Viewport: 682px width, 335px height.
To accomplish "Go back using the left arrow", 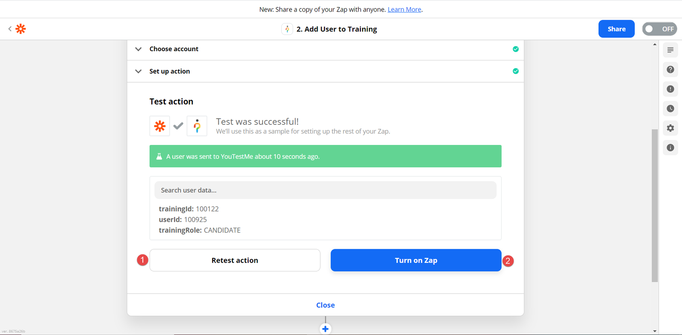I will 10,29.
